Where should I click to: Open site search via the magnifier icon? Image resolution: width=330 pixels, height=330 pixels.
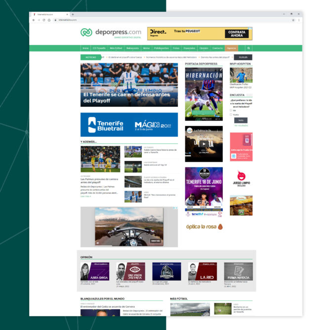click(x=248, y=48)
